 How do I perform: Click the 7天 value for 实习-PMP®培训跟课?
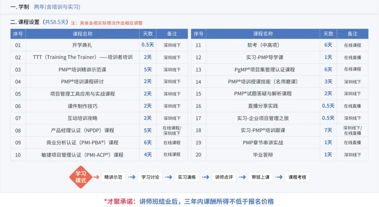point(328,130)
